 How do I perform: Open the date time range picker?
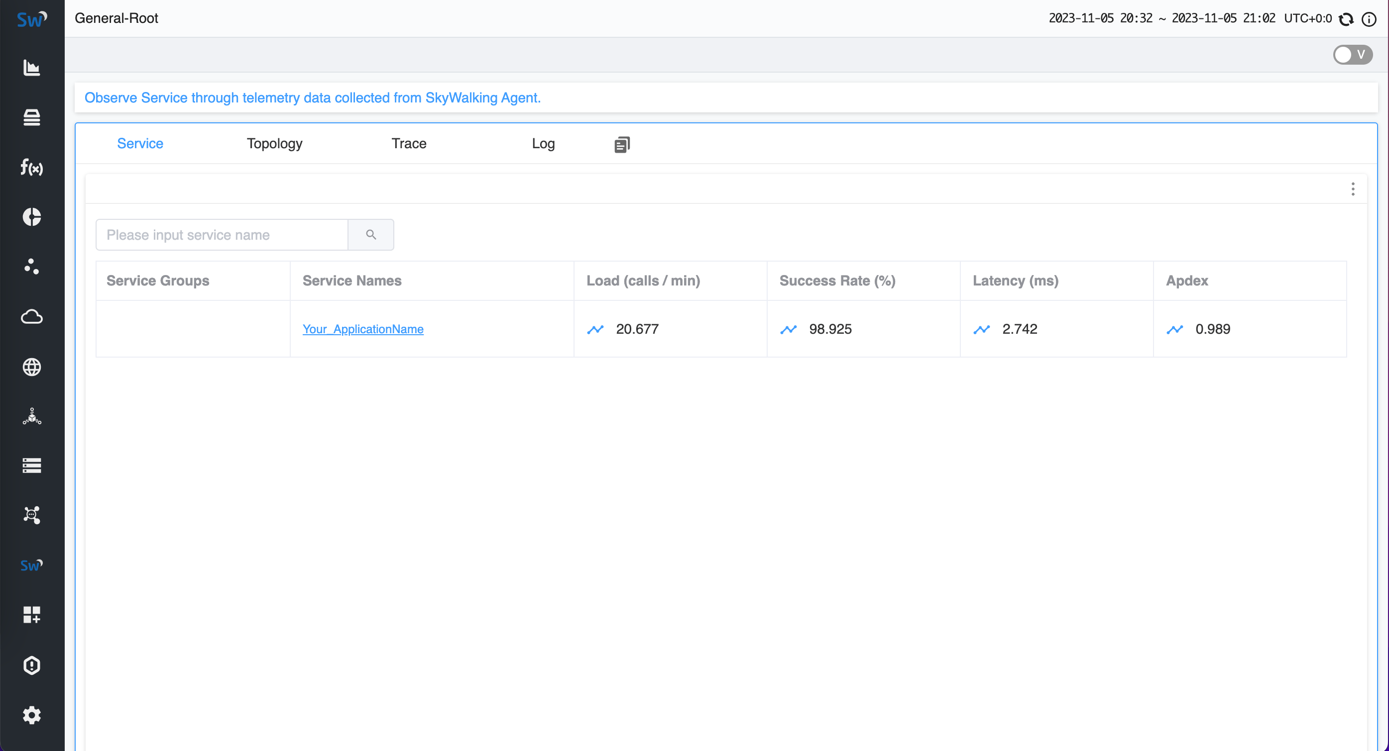click(1161, 18)
